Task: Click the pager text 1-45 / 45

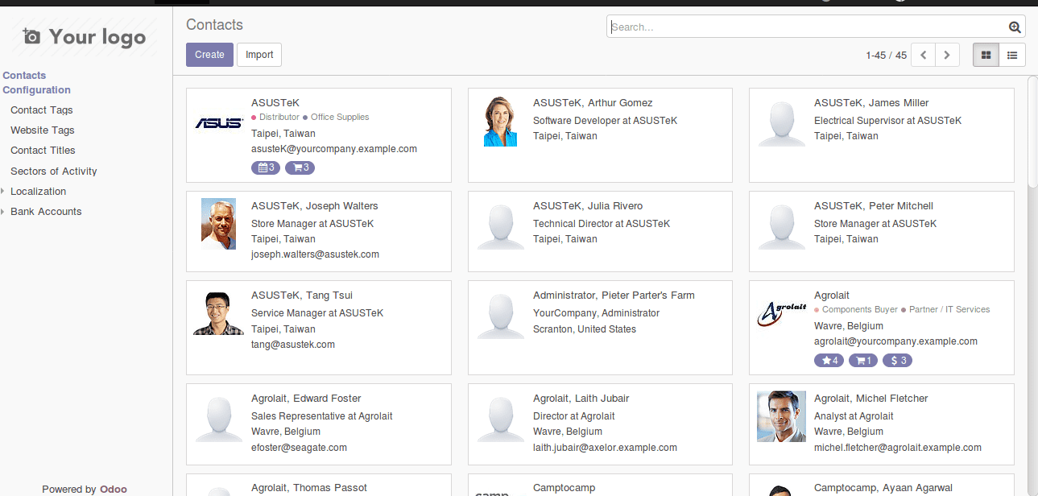Action: [886, 56]
